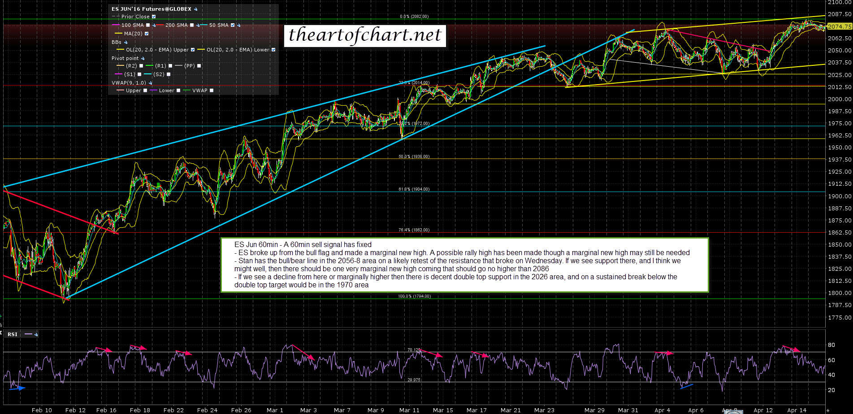Screen dimensions: 853x414
Task: Click the ES Jun 60min annotation text box
Action: pyautogui.click(x=464, y=265)
